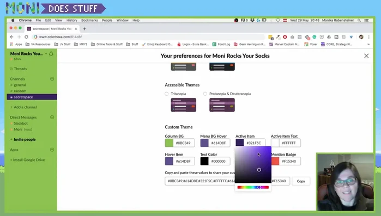Click the Active Item dark purple swatch
This screenshot has width=381, height=216.
(x=240, y=143)
